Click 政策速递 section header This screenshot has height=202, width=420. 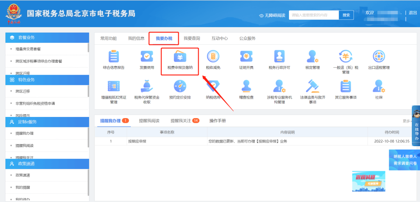(47, 164)
